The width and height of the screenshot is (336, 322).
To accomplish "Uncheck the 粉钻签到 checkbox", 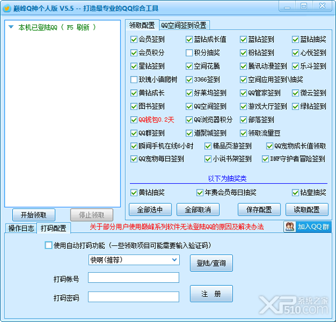I will point(243,53).
